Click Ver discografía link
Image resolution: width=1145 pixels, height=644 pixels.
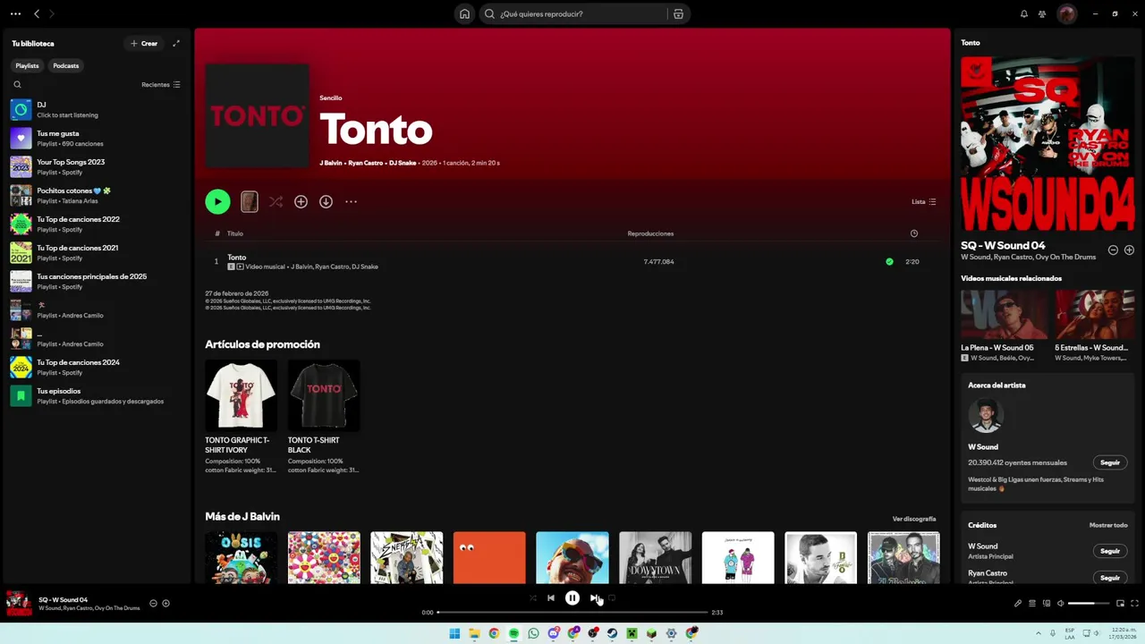tap(914, 519)
